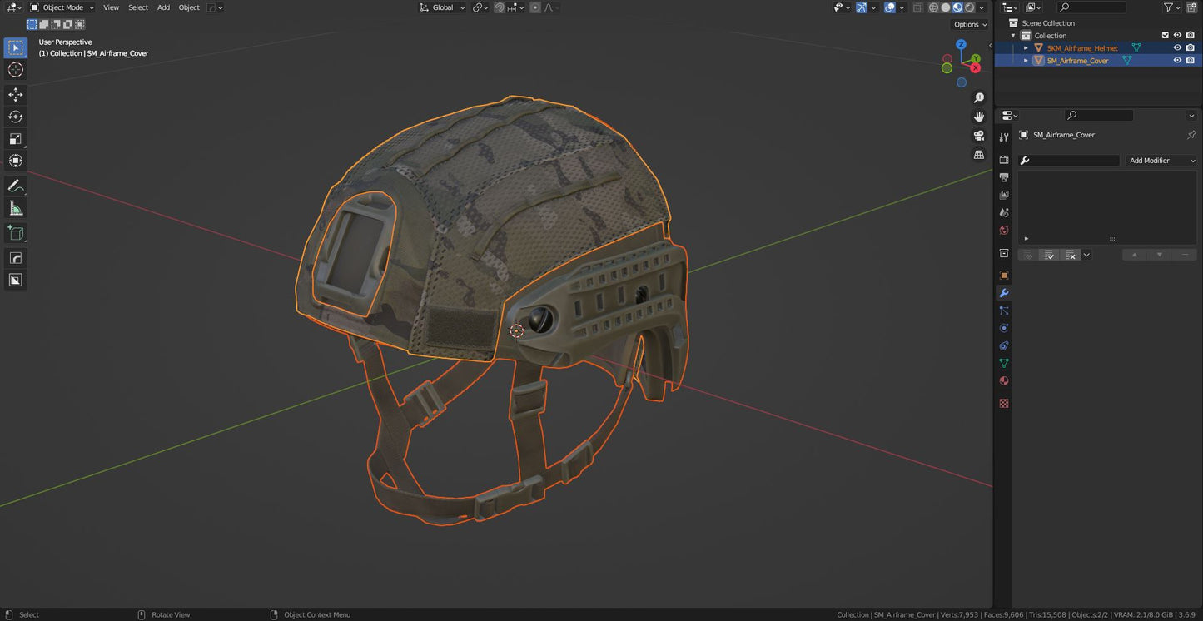This screenshot has width=1203, height=621.
Task: Open the Object Properties tab
Action: pos(1003,275)
